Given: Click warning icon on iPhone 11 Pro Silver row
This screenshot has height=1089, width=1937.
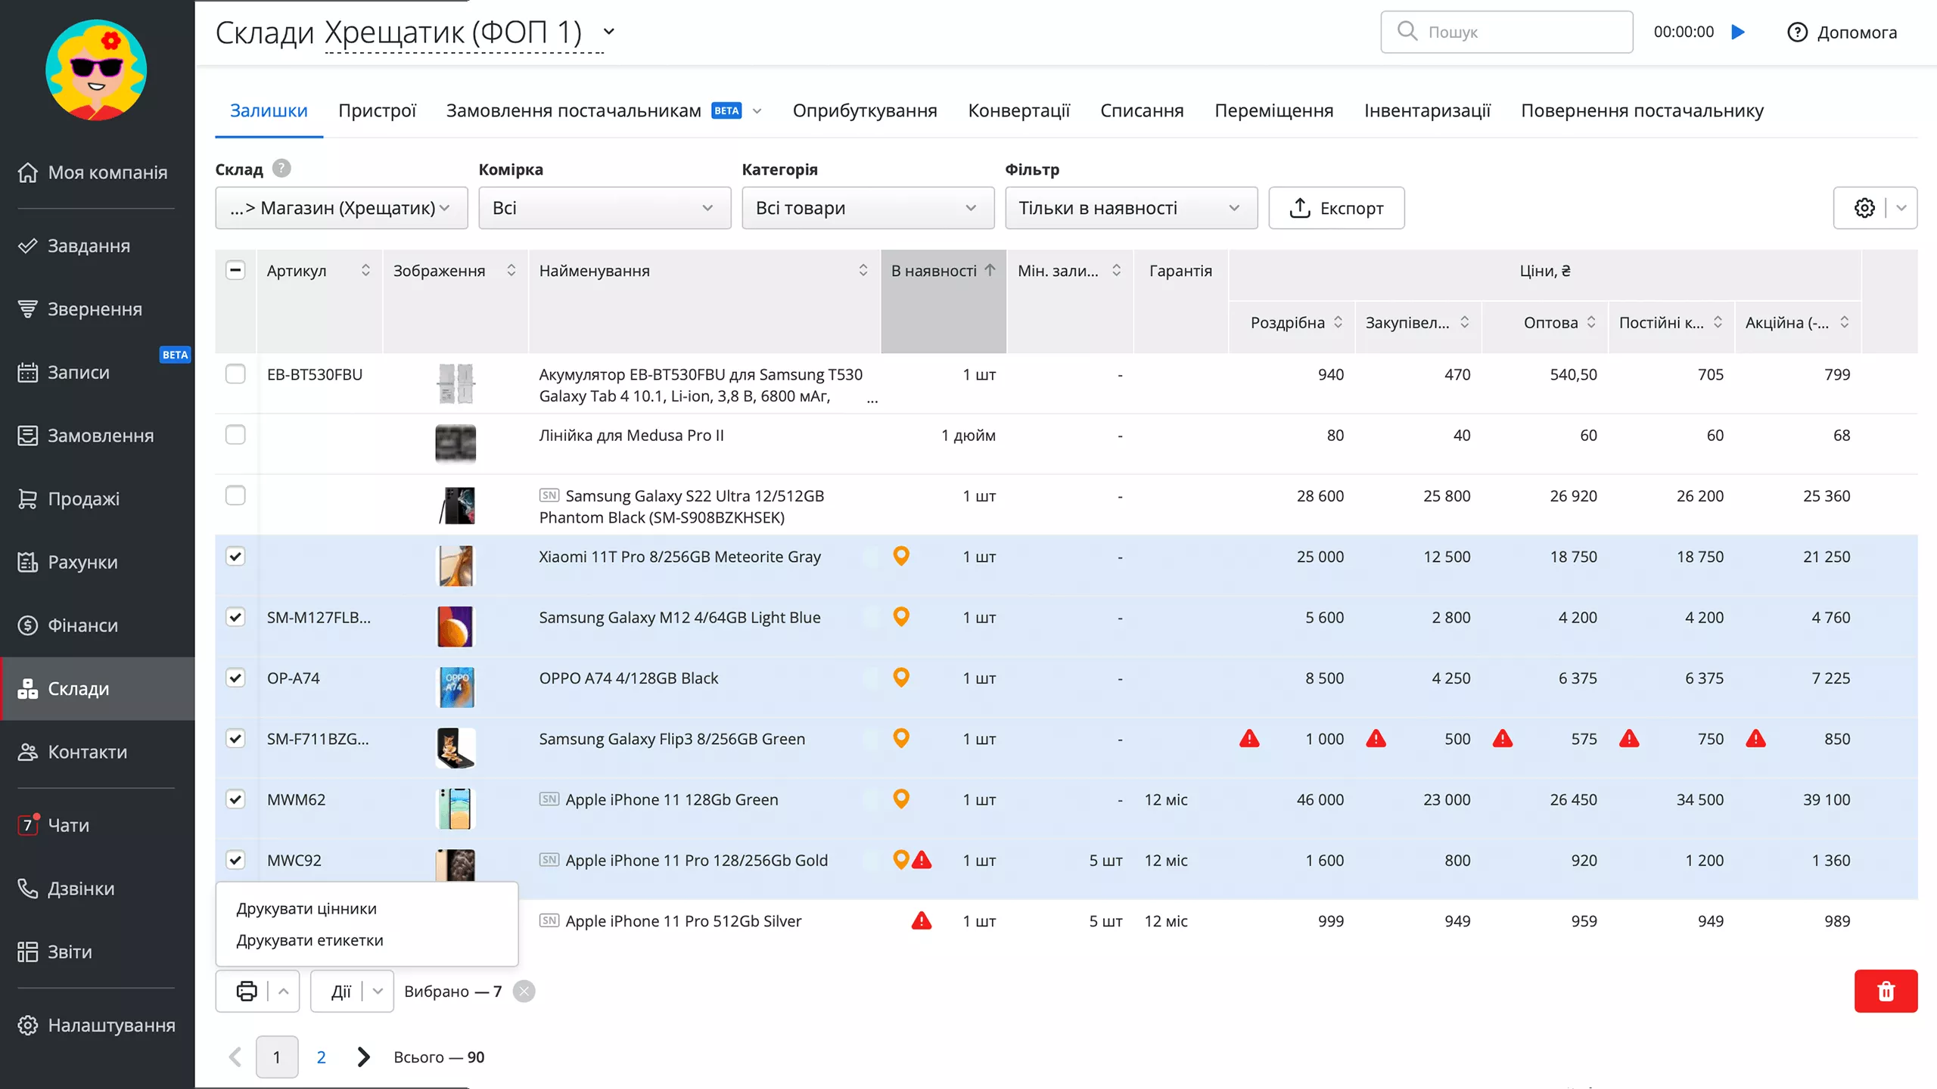Looking at the screenshot, I should 921,920.
